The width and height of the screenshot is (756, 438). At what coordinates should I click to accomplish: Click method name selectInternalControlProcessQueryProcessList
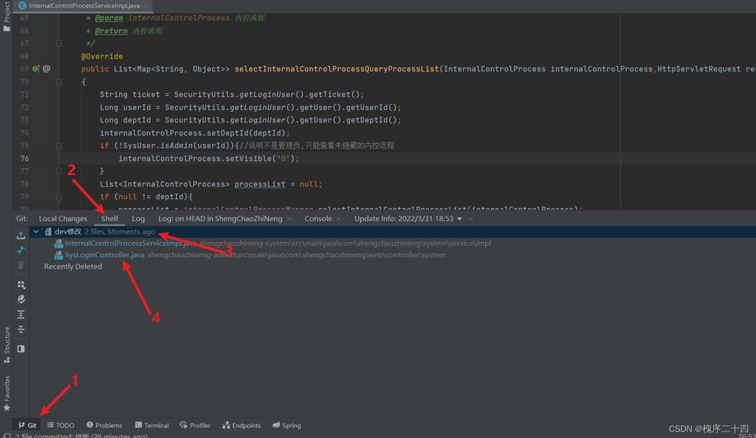(337, 69)
